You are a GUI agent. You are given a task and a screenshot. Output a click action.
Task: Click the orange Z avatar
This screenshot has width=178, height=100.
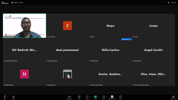(67, 26)
